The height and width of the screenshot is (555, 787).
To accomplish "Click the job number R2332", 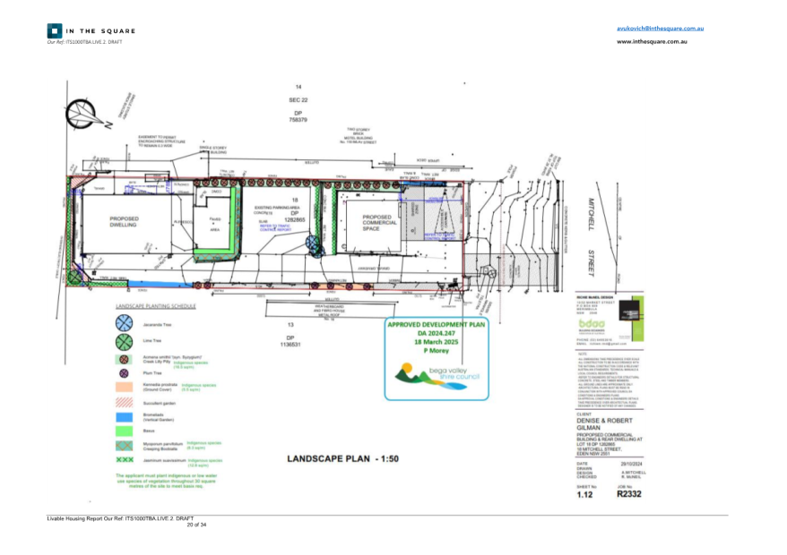I will 630,493.
